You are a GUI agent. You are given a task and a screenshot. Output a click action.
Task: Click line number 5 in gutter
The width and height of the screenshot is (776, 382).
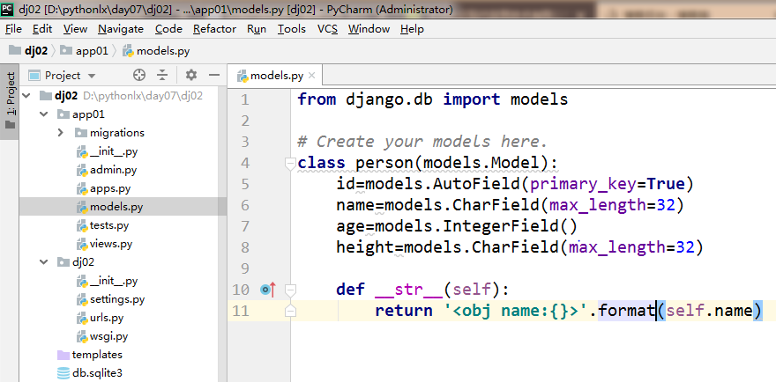(x=245, y=184)
